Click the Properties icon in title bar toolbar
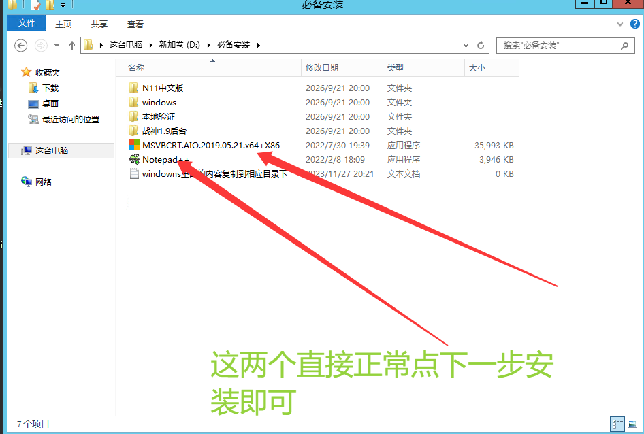 tap(36, 5)
